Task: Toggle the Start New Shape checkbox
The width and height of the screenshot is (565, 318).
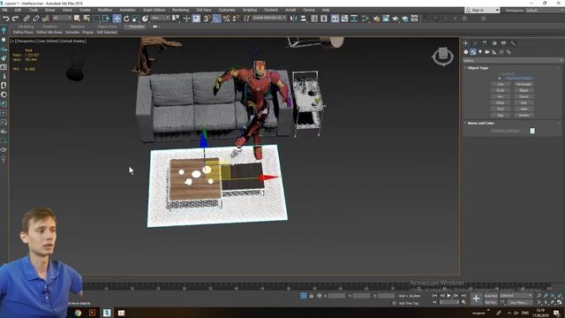Action: (x=500, y=78)
